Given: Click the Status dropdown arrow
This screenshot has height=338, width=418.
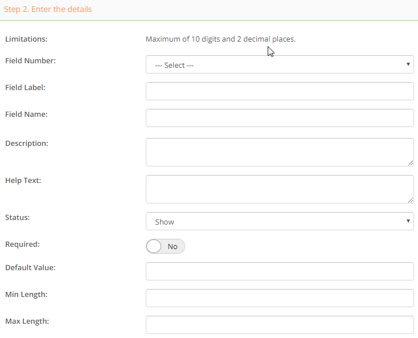Looking at the screenshot, I should pyautogui.click(x=408, y=221).
